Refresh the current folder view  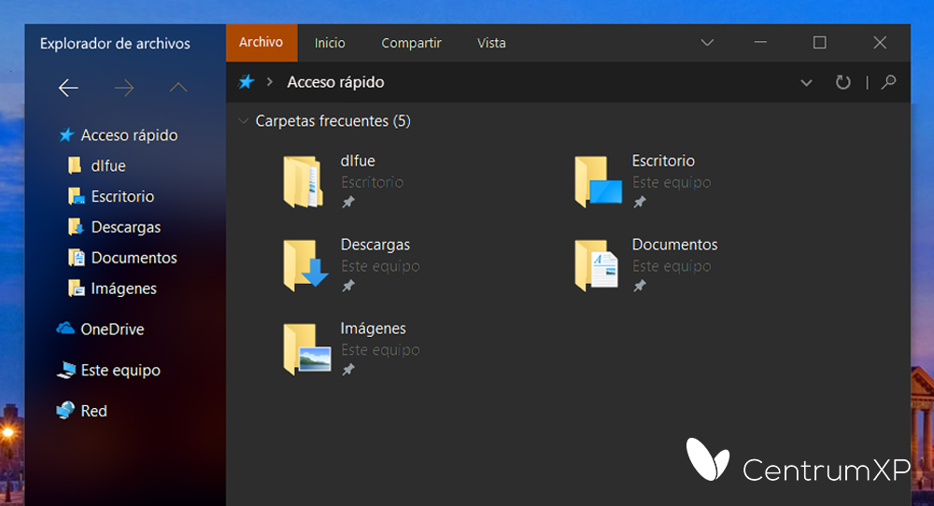(x=842, y=82)
